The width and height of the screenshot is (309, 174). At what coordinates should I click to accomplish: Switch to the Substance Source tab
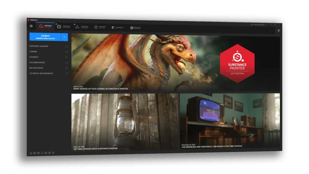click(100, 27)
